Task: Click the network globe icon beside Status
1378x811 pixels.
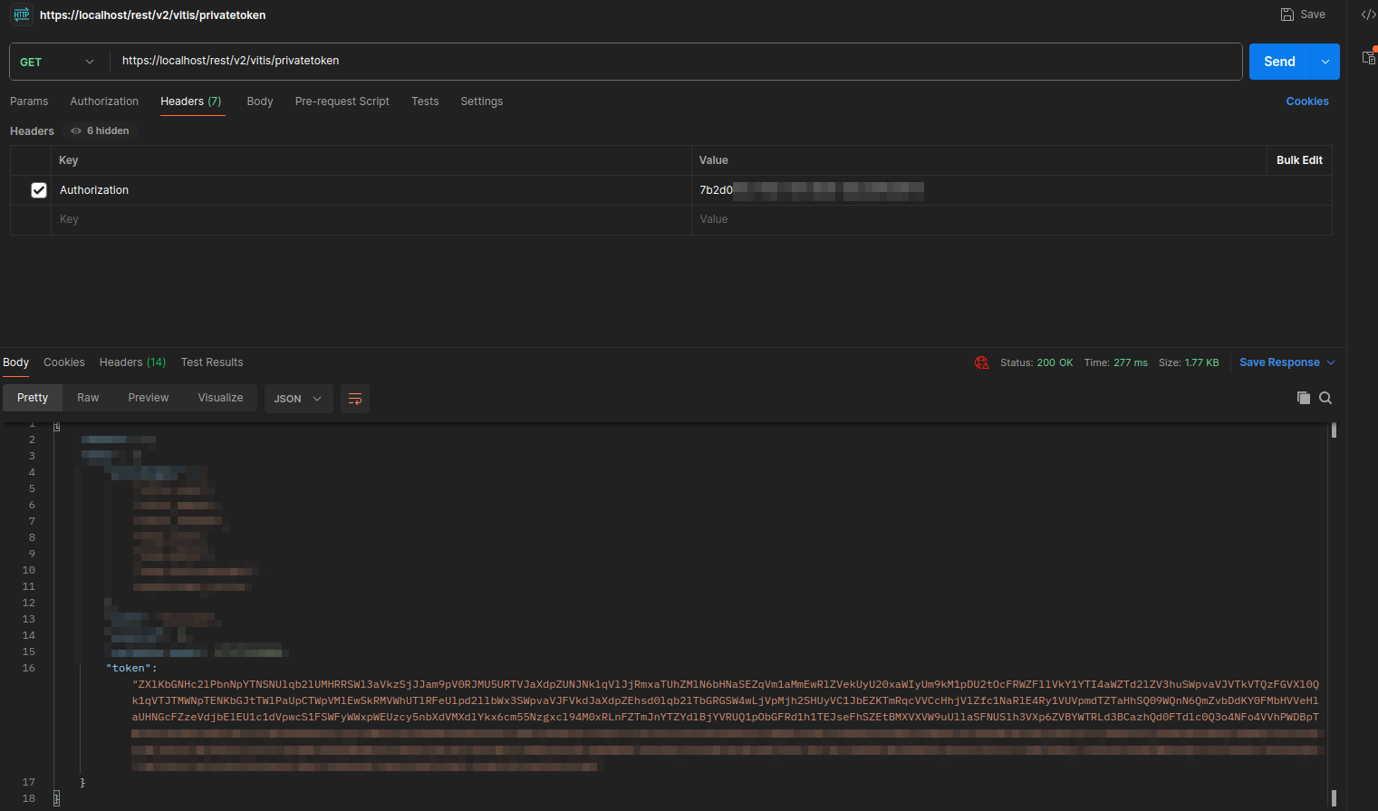Action: point(981,362)
